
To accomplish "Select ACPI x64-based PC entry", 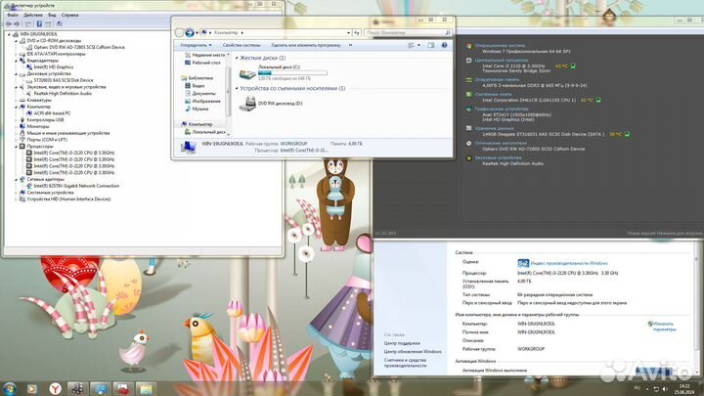I will [52, 113].
